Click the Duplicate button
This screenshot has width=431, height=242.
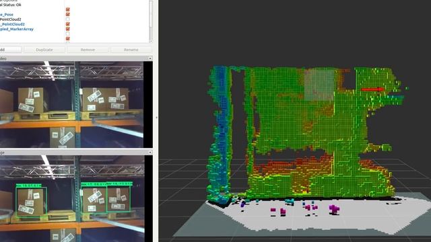coord(44,50)
